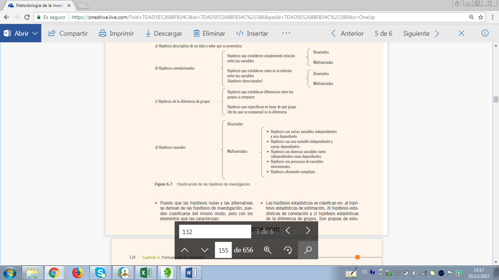
Task: Bookmark this page with the star icon
Action: click(481, 17)
